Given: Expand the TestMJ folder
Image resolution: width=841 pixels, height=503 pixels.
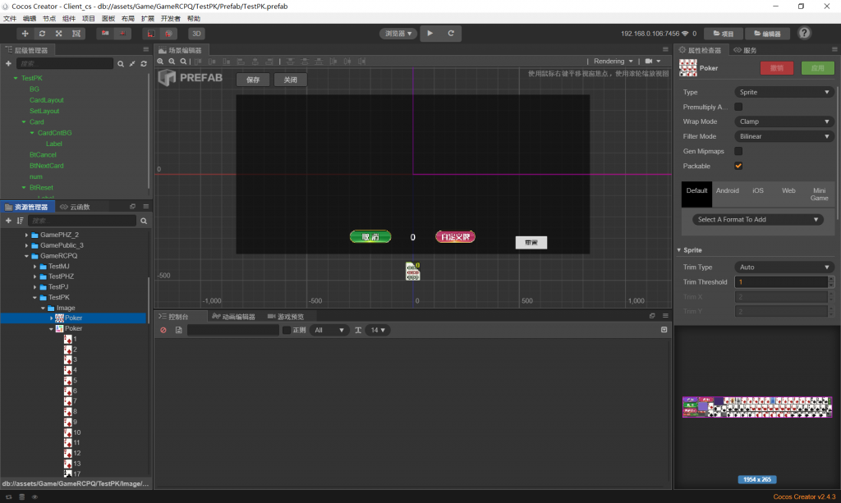Looking at the screenshot, I should 35,266.
